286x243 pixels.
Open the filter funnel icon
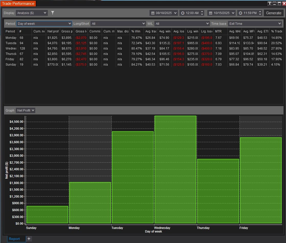point(53,13)
